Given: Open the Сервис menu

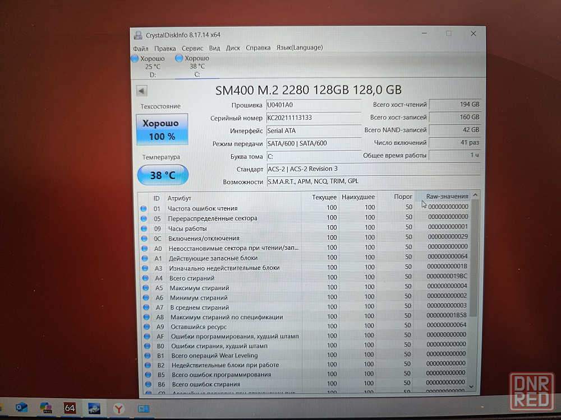Looking at the screenshot, I should 192,48.
